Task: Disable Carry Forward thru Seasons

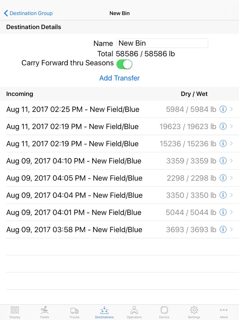Action: pos(124,64)
